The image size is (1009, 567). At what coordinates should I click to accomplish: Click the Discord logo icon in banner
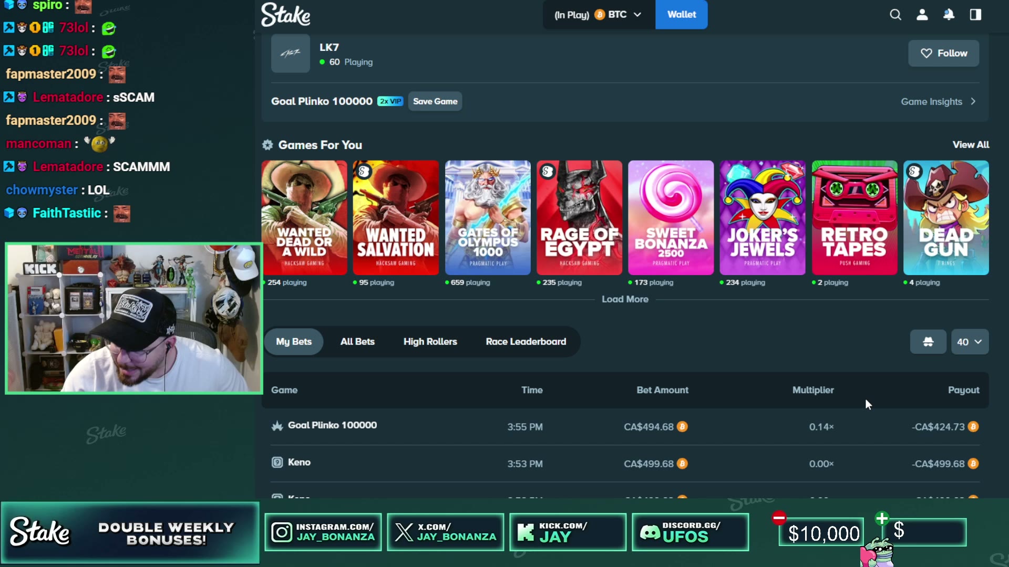(x=650, y=532)
